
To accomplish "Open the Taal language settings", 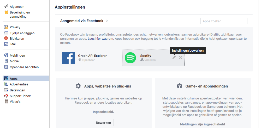I will [13, 44].
